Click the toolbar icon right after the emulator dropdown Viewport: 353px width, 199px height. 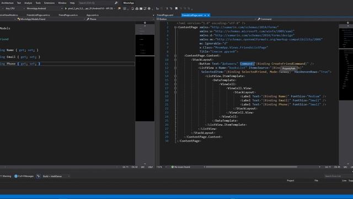[119, 9]
